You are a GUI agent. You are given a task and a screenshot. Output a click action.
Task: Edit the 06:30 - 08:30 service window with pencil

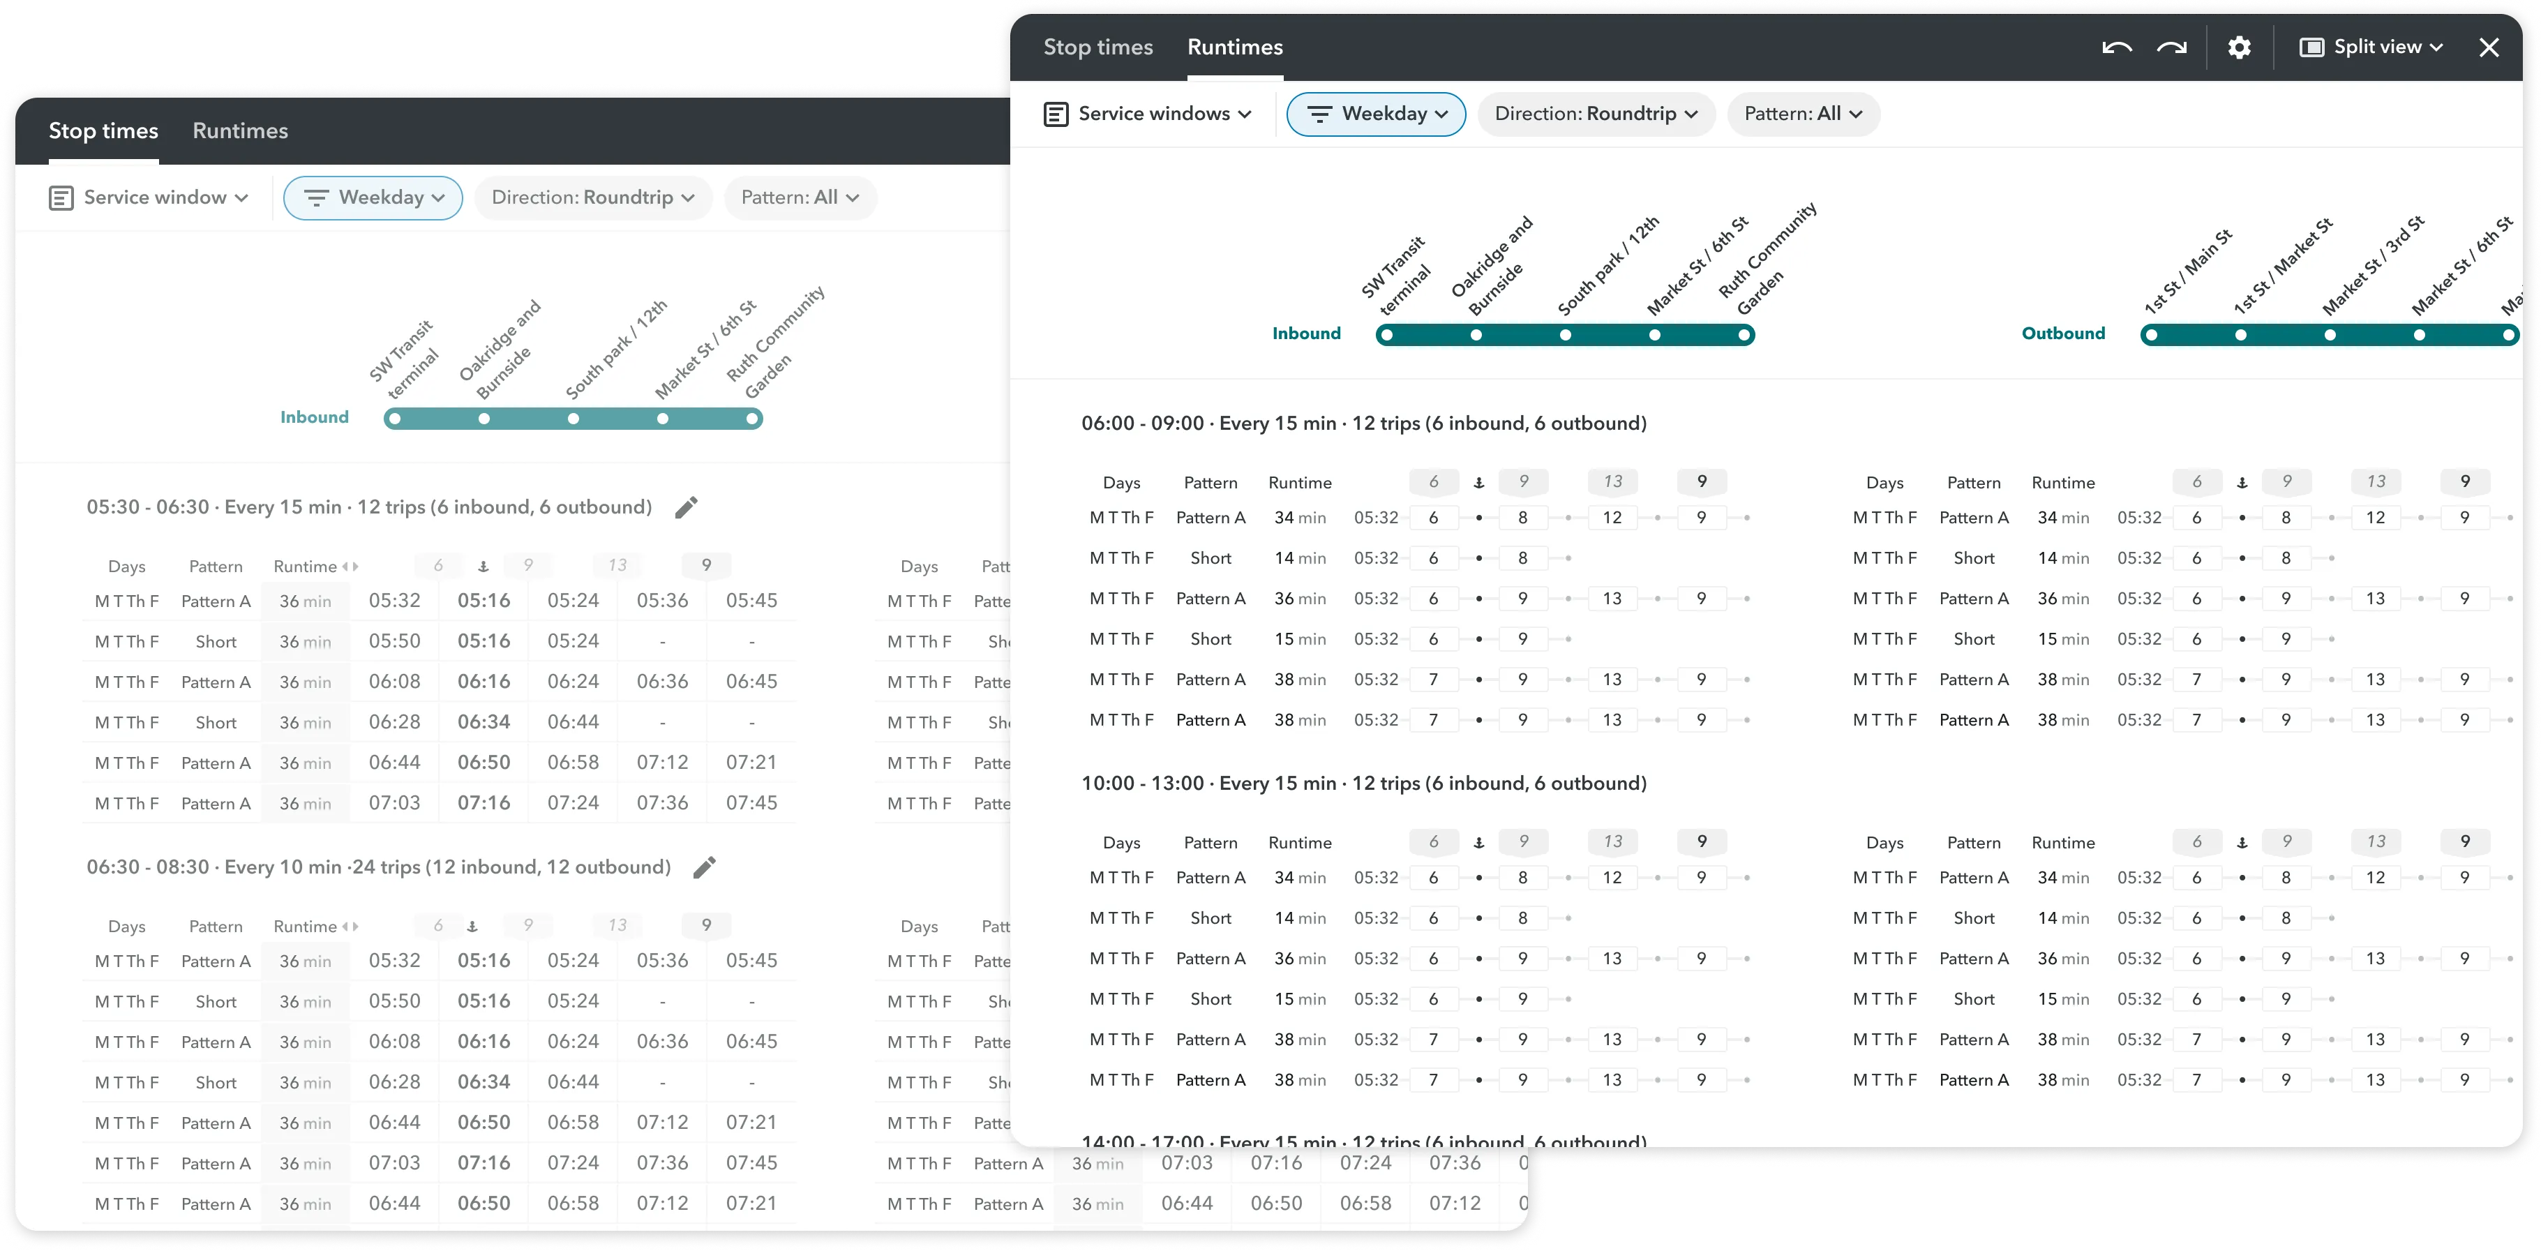click(x=704, y=867)
